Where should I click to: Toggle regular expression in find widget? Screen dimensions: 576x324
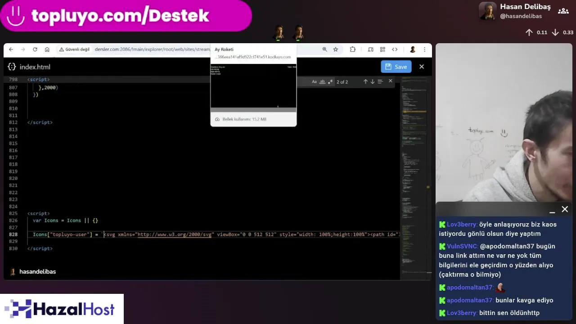coord(331,81)
